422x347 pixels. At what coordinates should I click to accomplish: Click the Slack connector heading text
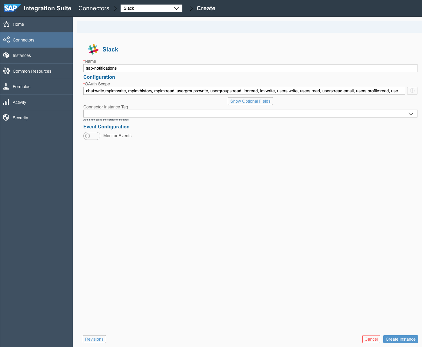[110, 49]
